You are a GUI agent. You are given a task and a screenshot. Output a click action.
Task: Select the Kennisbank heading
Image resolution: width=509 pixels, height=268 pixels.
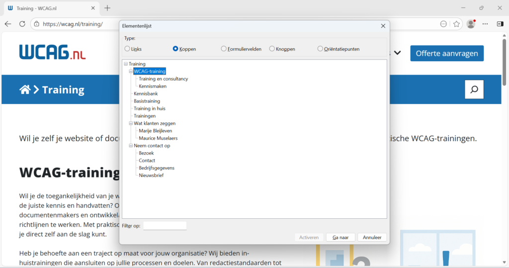[146, 94]
